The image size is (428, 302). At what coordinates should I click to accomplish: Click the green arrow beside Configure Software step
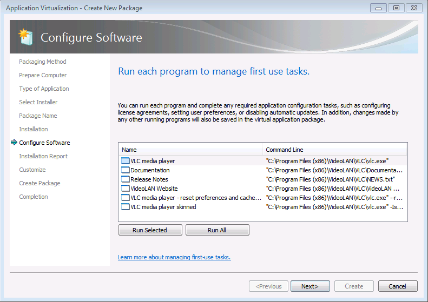point(14,142)
